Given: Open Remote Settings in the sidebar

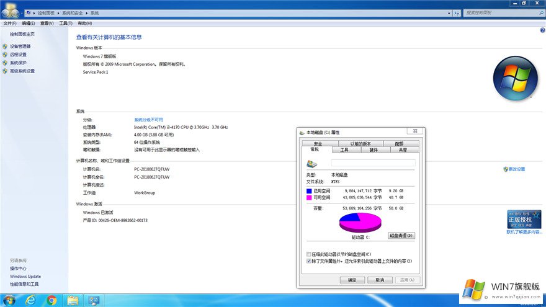Looking at the screenshot, I should pos(18,55).
